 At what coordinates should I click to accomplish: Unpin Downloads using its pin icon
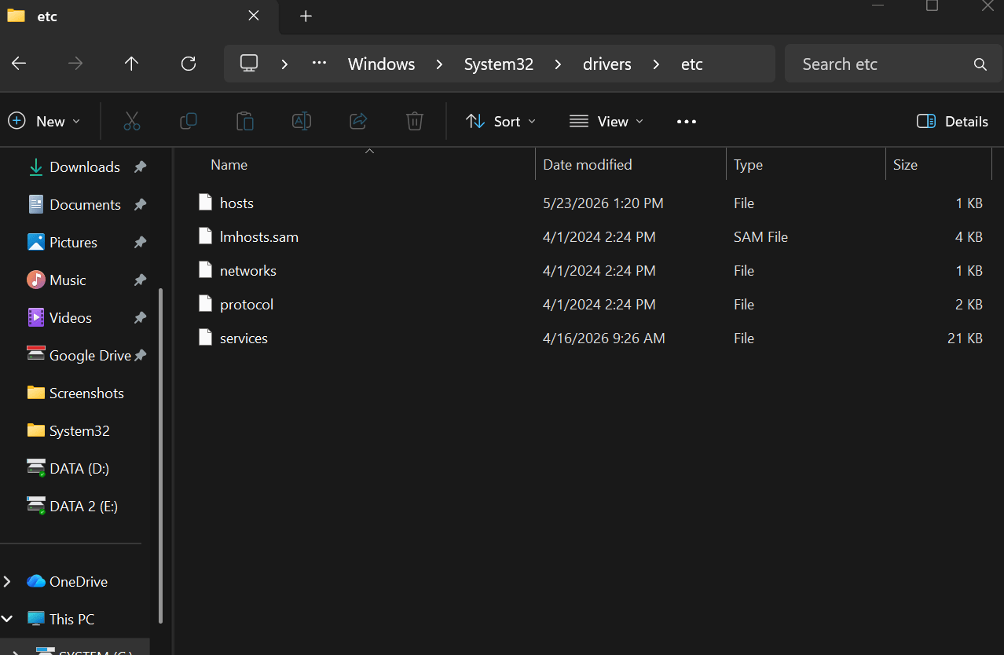140,166
